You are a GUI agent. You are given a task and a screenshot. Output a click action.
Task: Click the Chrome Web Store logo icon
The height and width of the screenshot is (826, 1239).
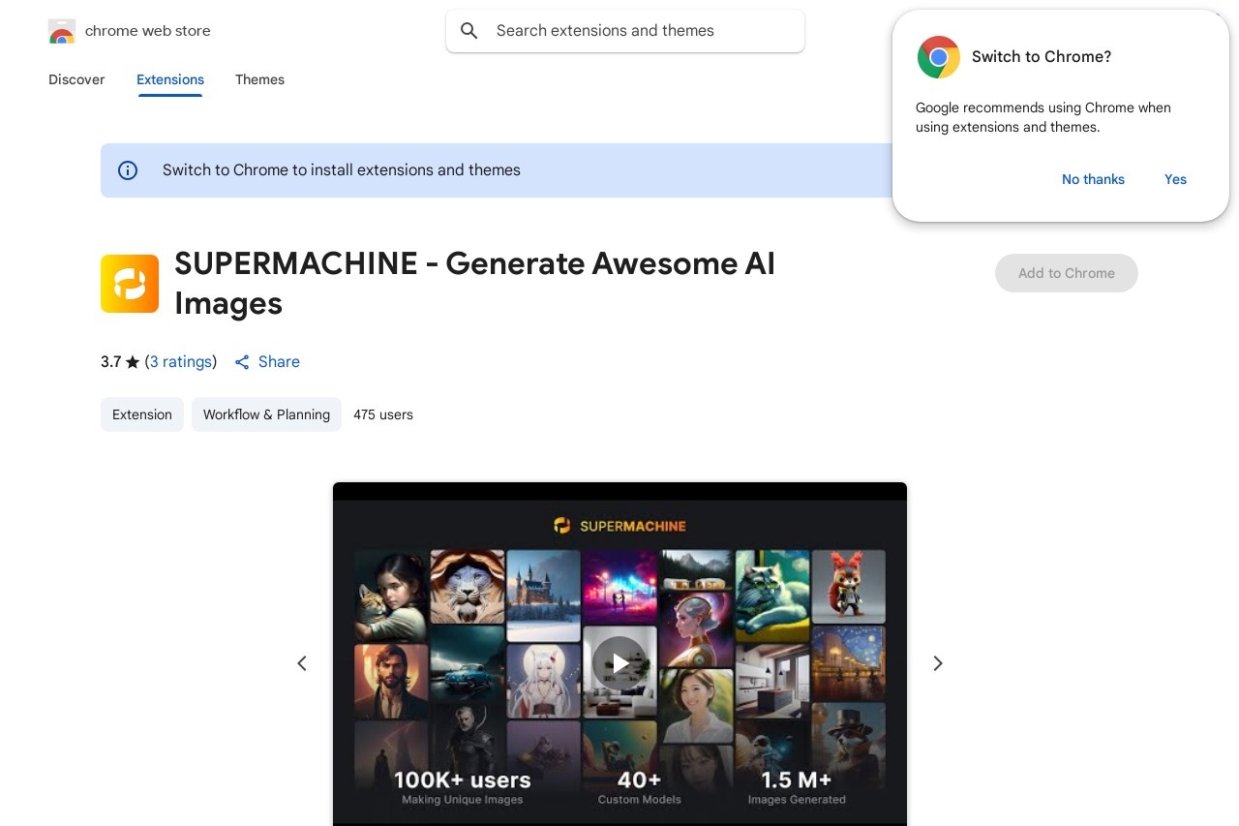[61, 31]
